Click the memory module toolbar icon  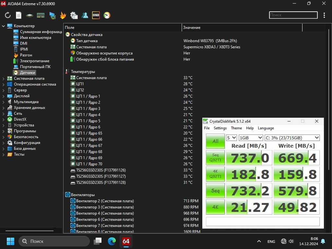pos(41,15)
